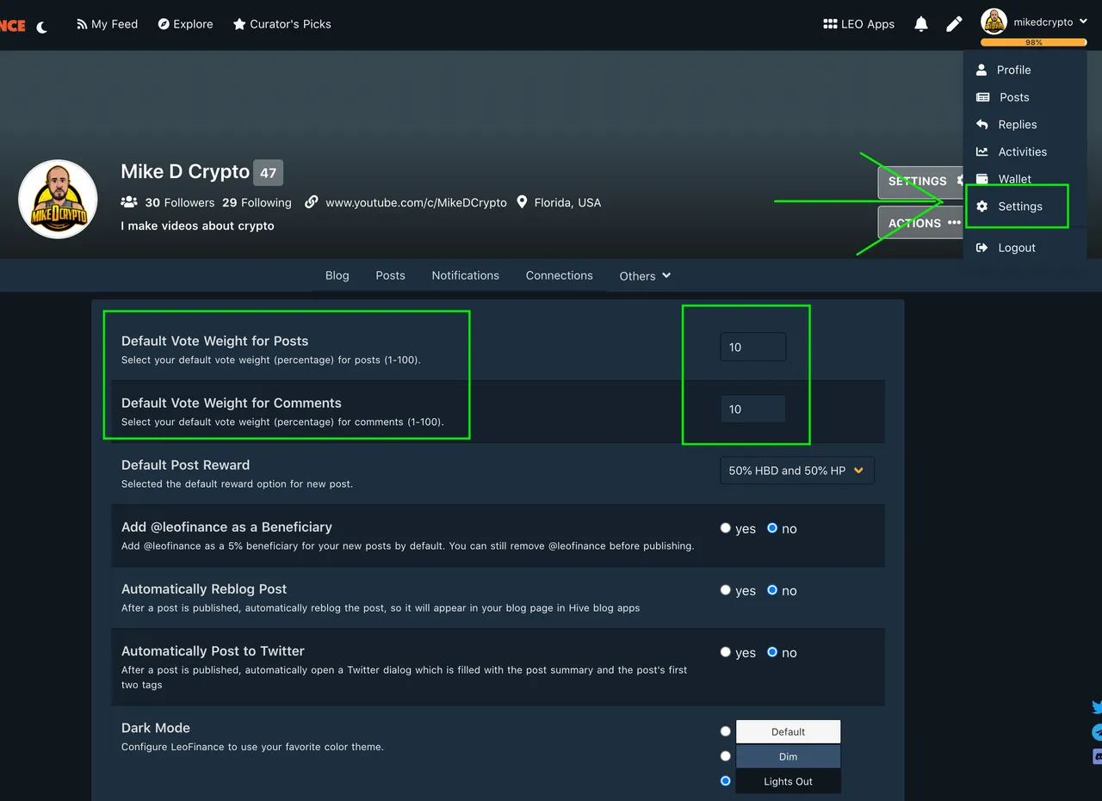Viewport: 1102px width, 801px height.
Task: Click the Profile person icon in dropdown
Action: click(x=981, y=70)
